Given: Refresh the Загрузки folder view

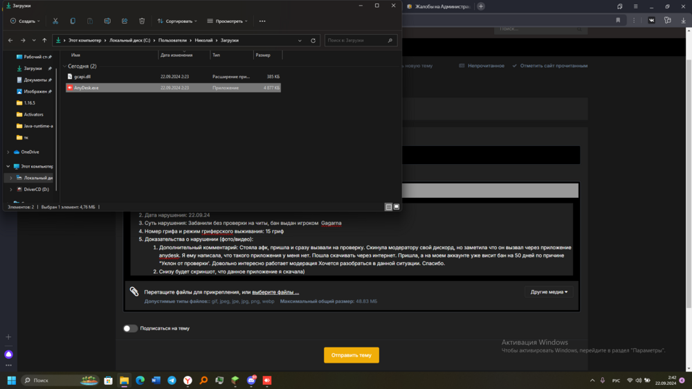Looking at the screenshot, I should point(313,40).
